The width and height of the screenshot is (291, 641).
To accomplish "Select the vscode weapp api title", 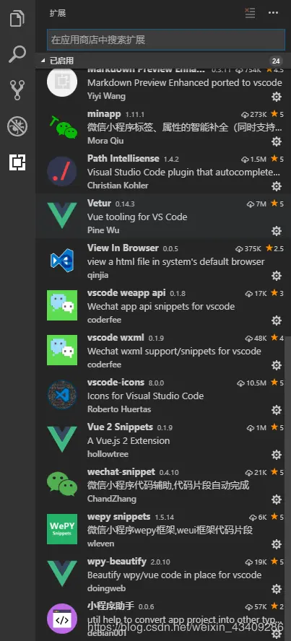I will point(126,292).
